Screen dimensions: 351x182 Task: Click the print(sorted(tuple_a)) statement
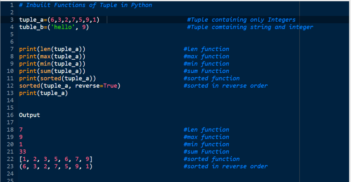pos(57,78)
